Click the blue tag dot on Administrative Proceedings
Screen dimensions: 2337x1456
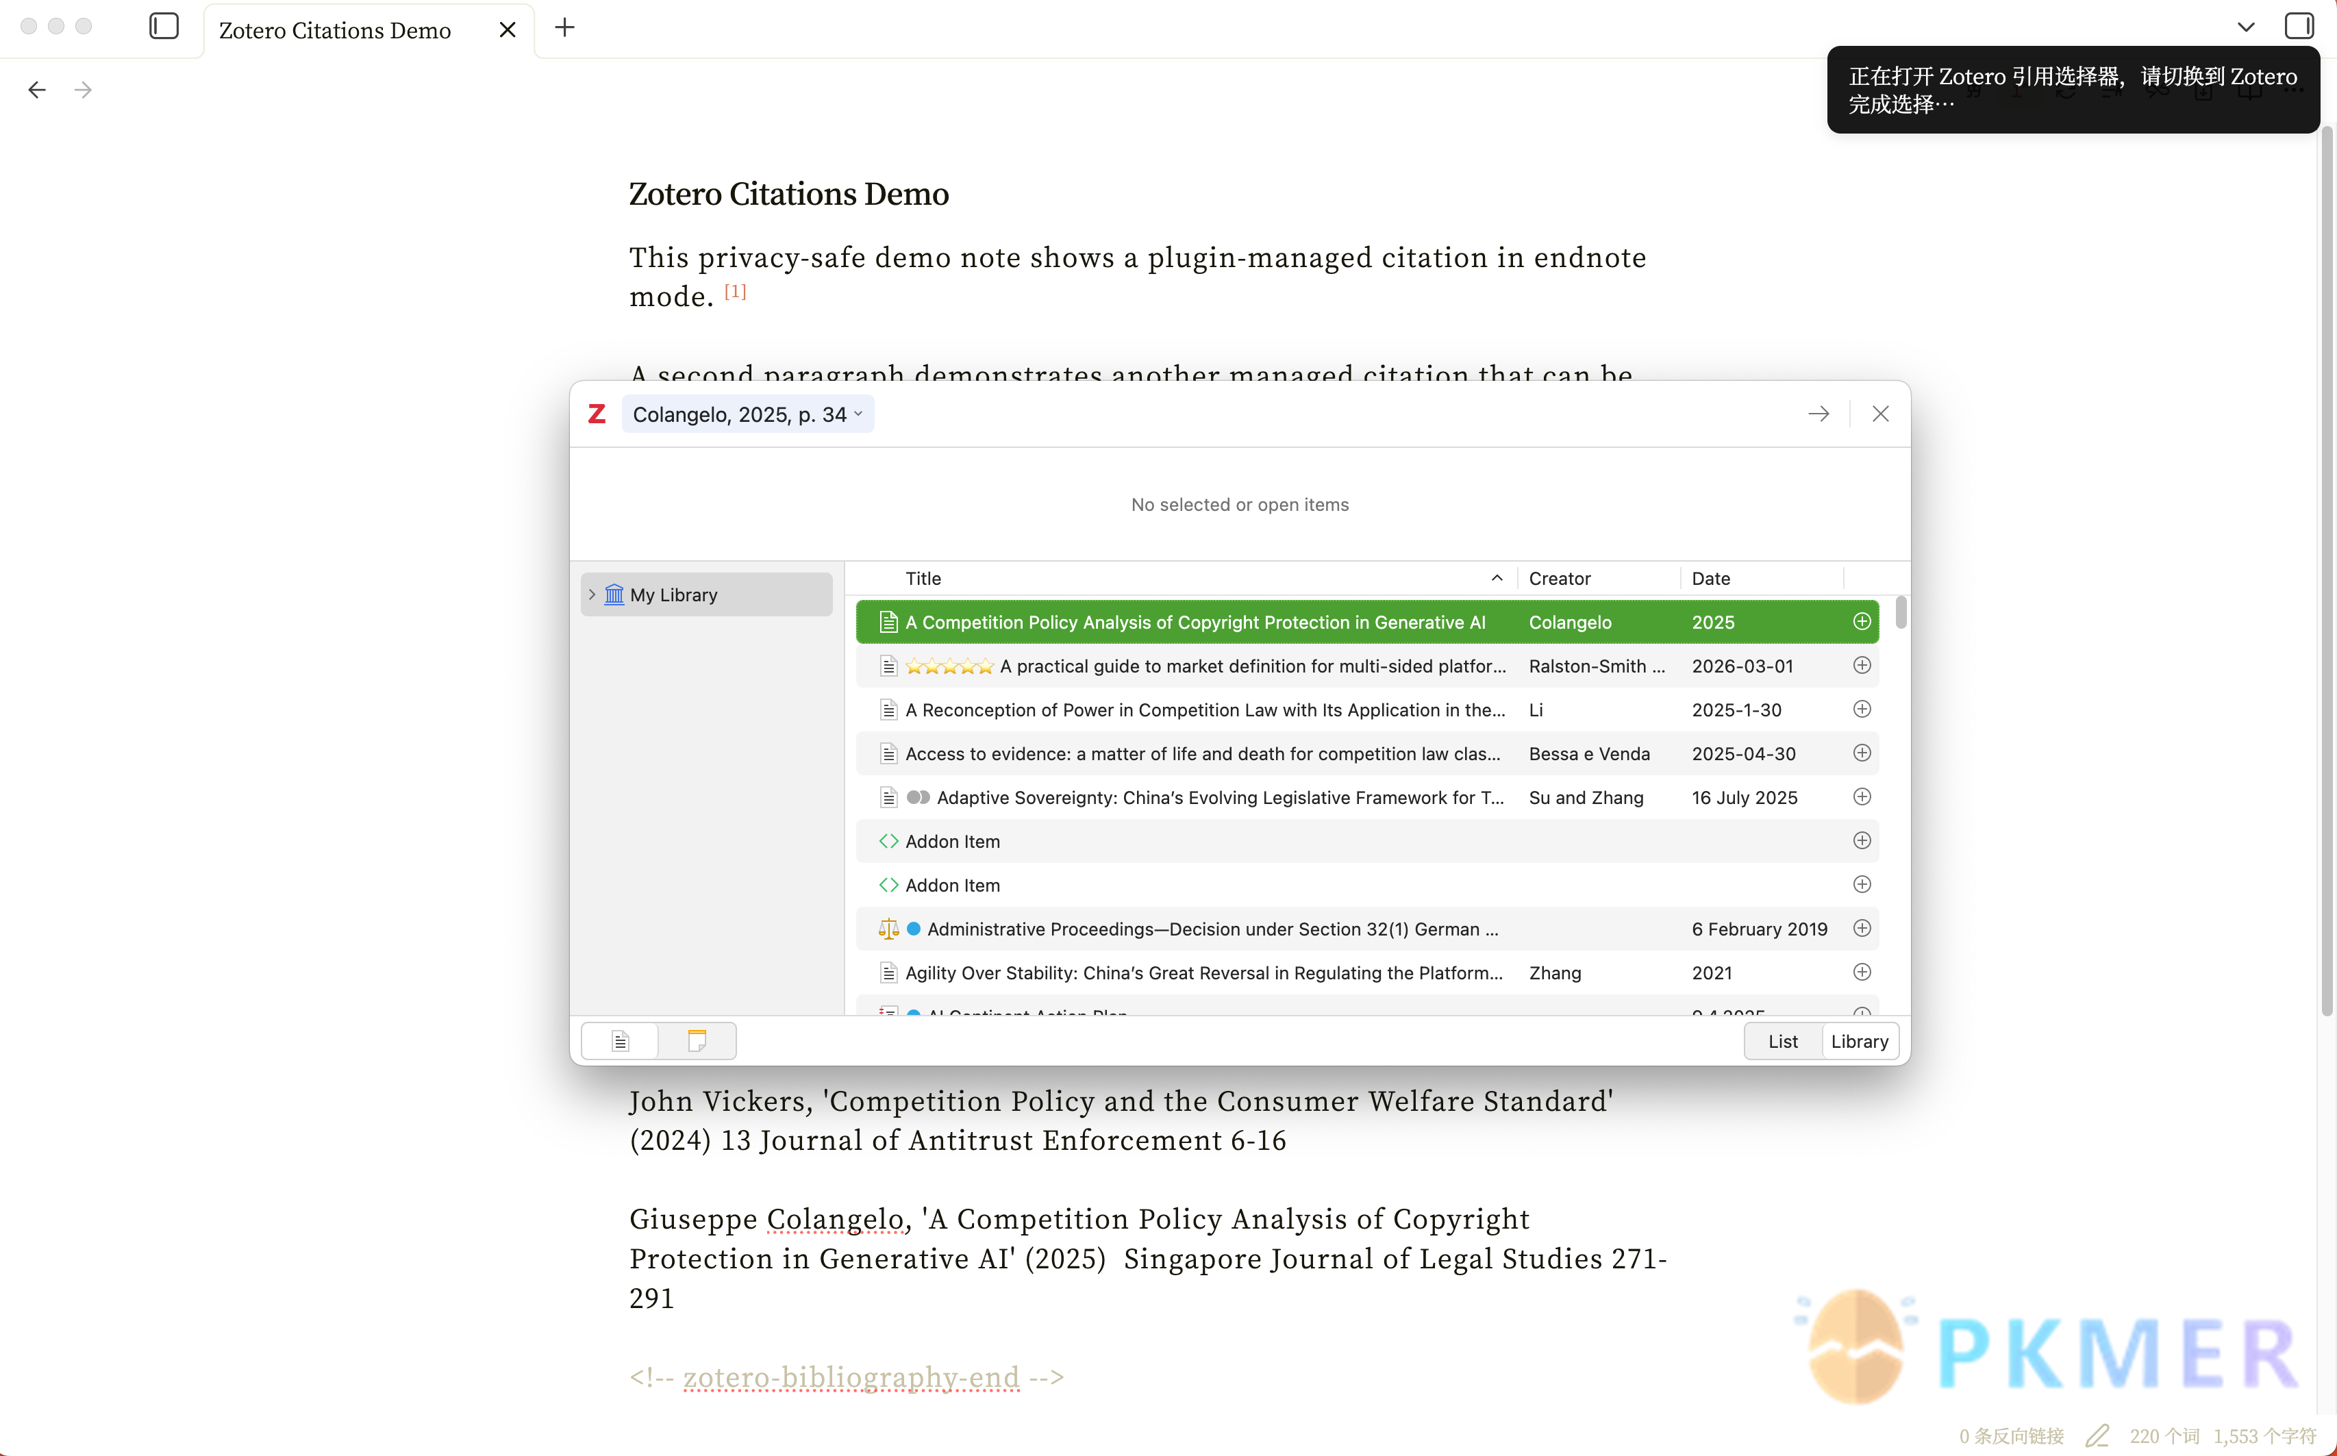click(x=914, y=928)
